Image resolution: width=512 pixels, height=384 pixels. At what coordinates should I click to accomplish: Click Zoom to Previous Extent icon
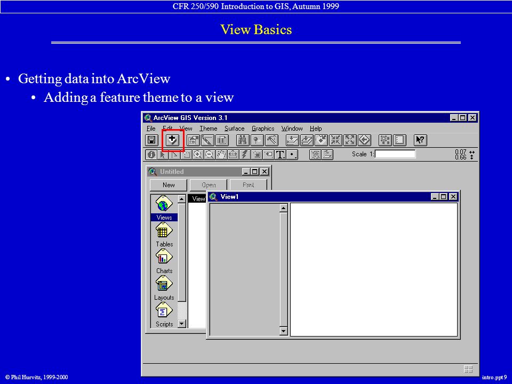364,140
